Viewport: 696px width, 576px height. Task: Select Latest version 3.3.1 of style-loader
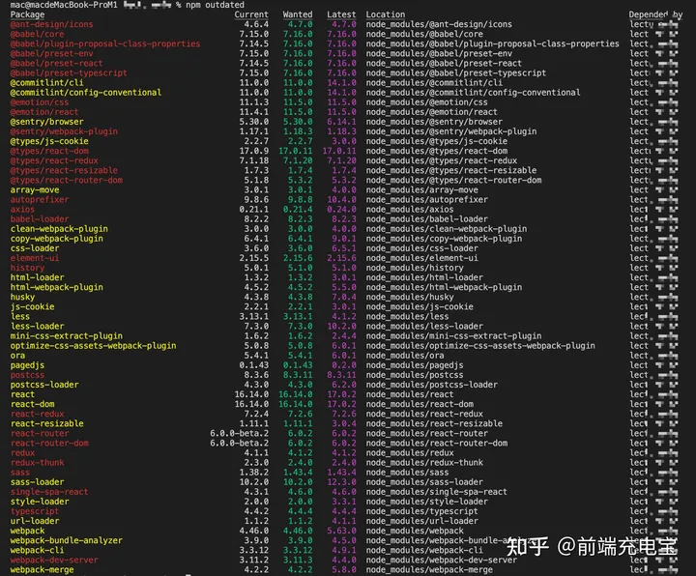pos(343,503)
